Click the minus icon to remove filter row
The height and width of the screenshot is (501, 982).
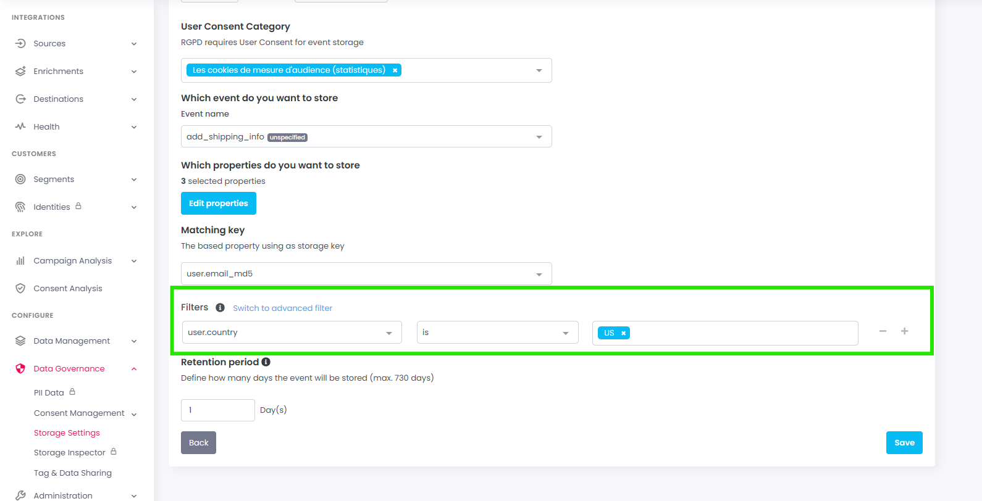pos(883,331)
